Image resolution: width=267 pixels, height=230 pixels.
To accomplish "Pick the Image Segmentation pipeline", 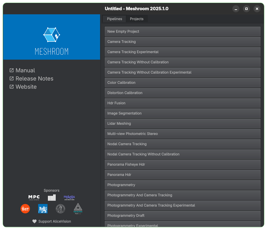I will (182, 113).
